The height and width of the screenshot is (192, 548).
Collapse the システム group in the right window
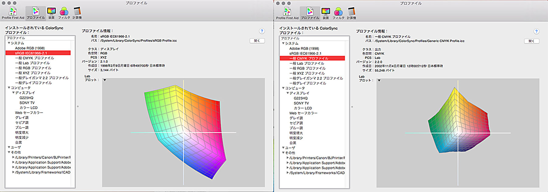[x=283, y=43]
